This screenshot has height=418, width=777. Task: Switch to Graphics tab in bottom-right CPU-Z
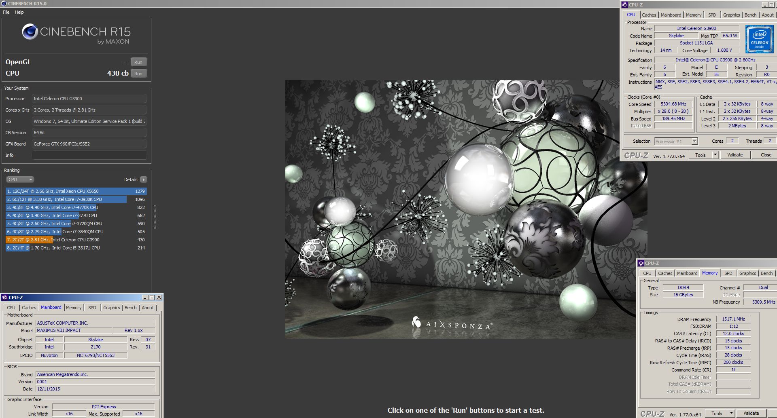coord(747,273)
